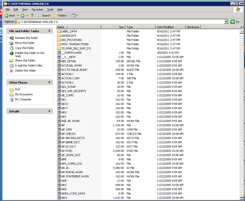Screen dimensions: 245x201
Task: Select the SFDC.TRANSACTIONS folder icon
Action: (x=59, y=44)
